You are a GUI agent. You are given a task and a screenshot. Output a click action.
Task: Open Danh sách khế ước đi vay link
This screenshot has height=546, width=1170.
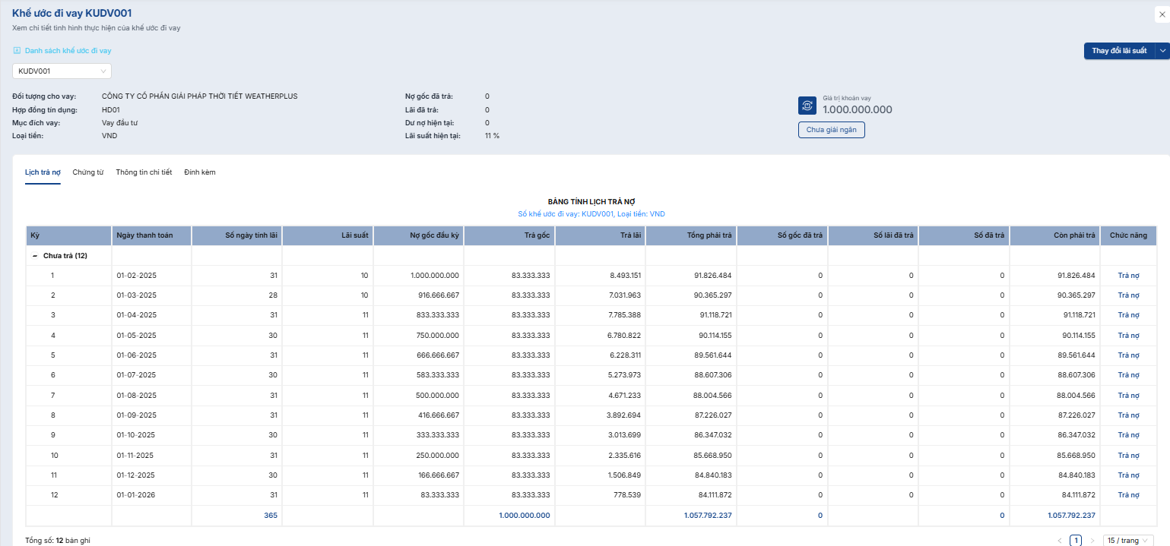68,51
